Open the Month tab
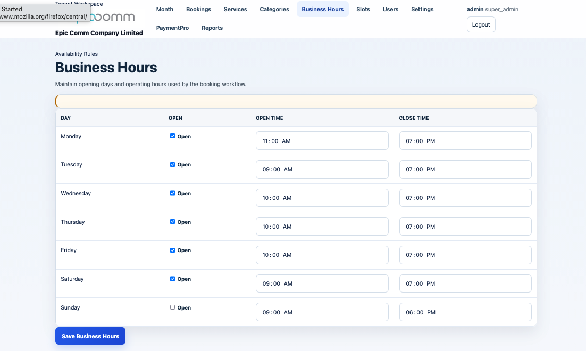 [x=165, y=9]
